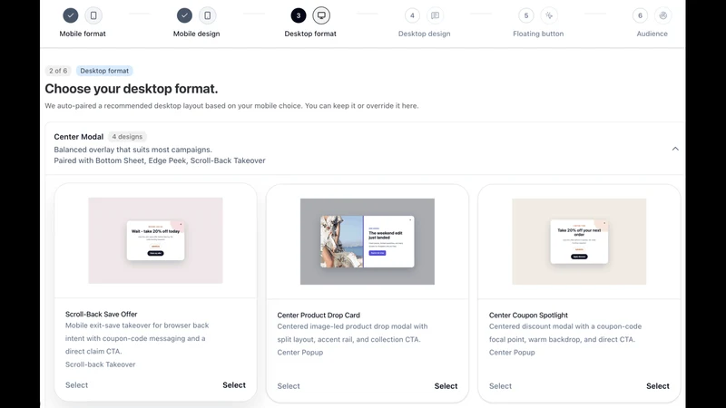Click gray Select text on Scroll-Back Save Offer
Screen dimensions: 726x408
(76, 384)
